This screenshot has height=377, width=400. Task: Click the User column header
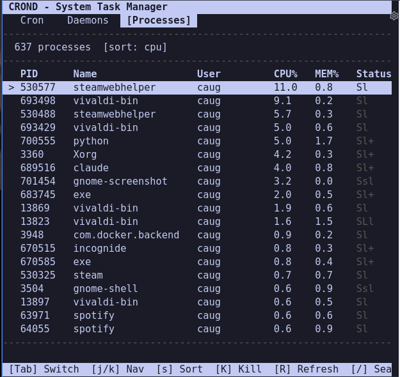click(209, 74)
